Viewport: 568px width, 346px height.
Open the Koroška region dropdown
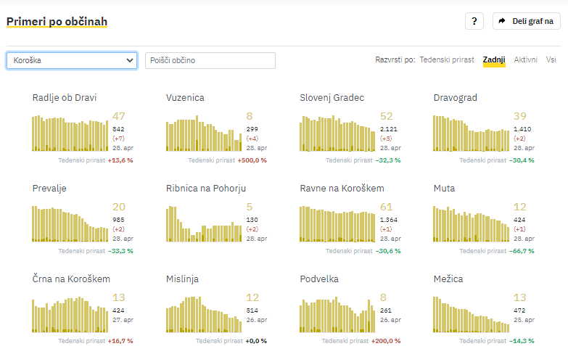(x=71, y=60)
